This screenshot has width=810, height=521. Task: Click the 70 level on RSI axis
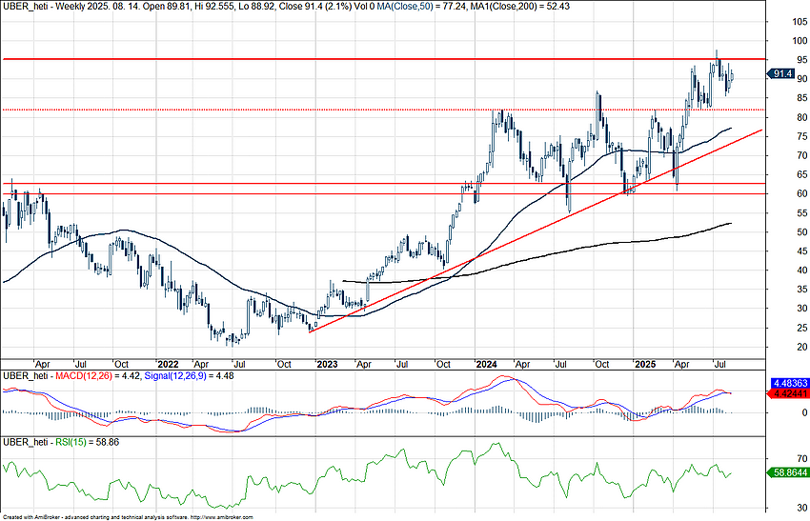[x=801, y=458]
